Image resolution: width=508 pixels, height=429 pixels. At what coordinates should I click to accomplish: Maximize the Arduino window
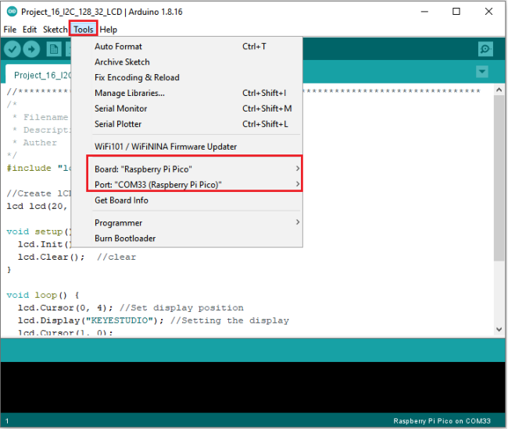[x=456, y=12]
